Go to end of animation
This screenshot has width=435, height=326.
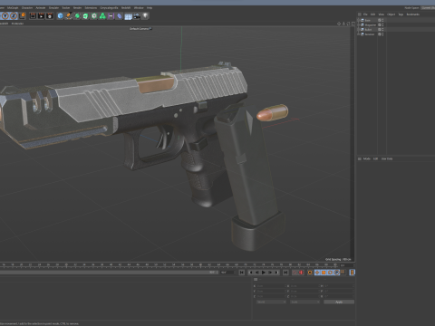(x=285, y=273)
